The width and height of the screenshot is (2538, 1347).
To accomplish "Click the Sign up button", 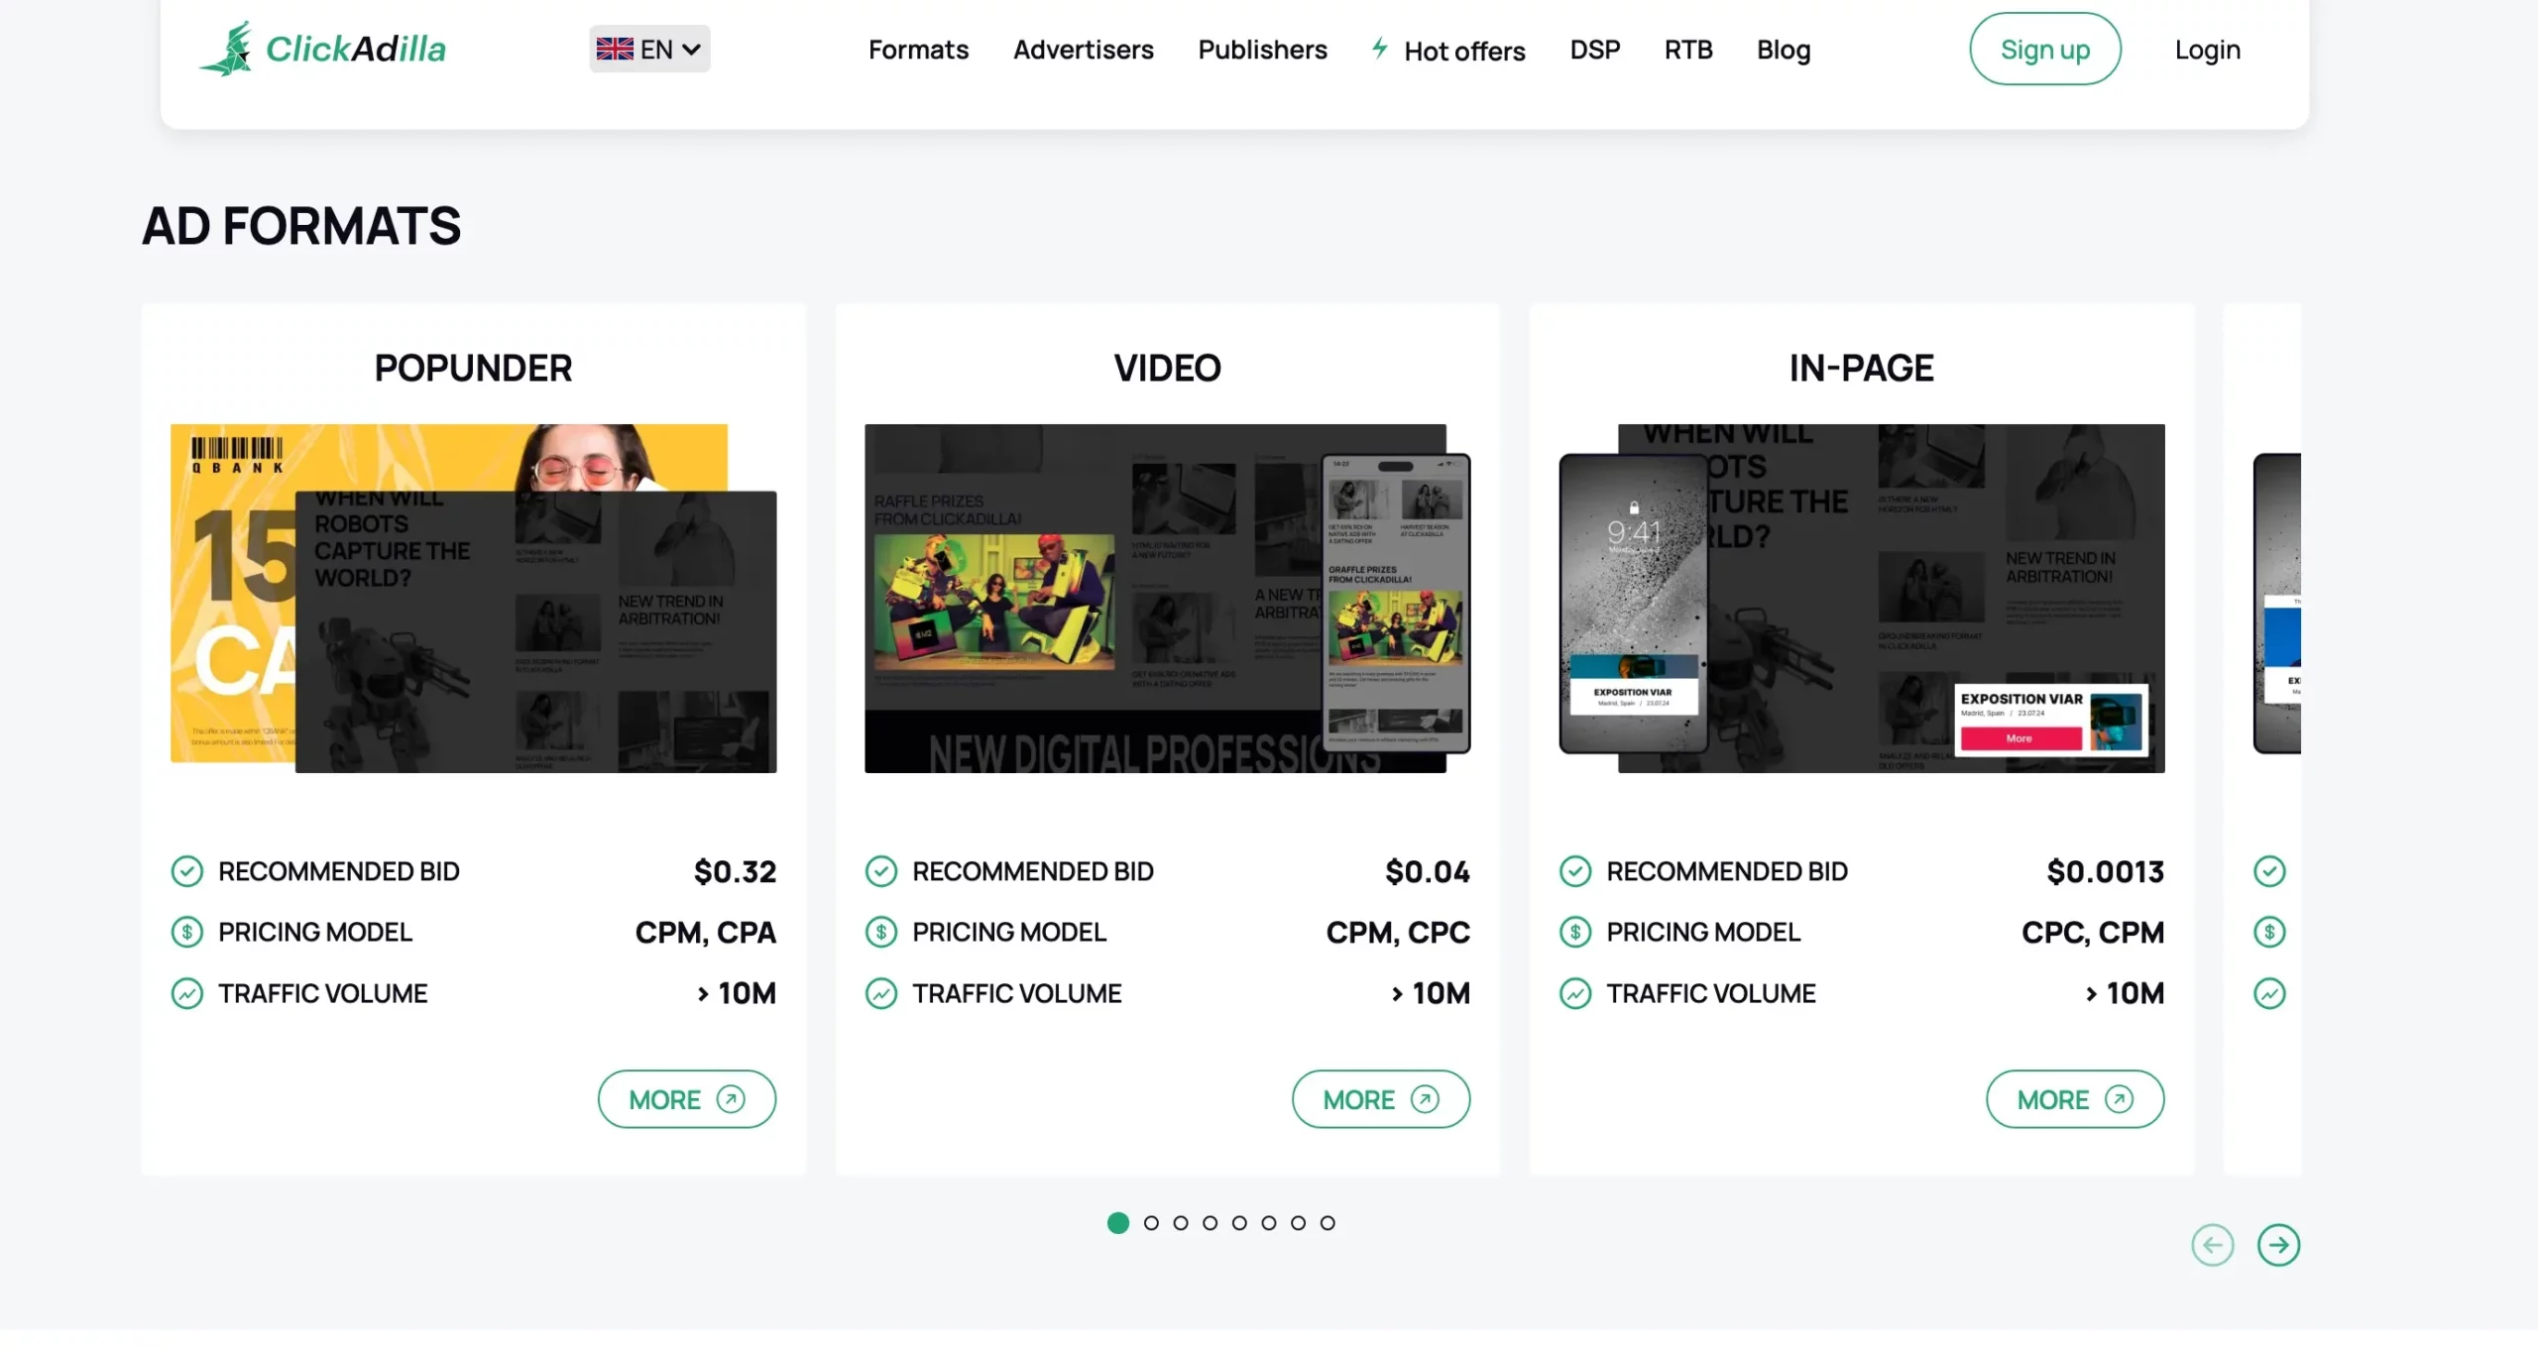I will pyautogui.click(x=2044, y=49).
